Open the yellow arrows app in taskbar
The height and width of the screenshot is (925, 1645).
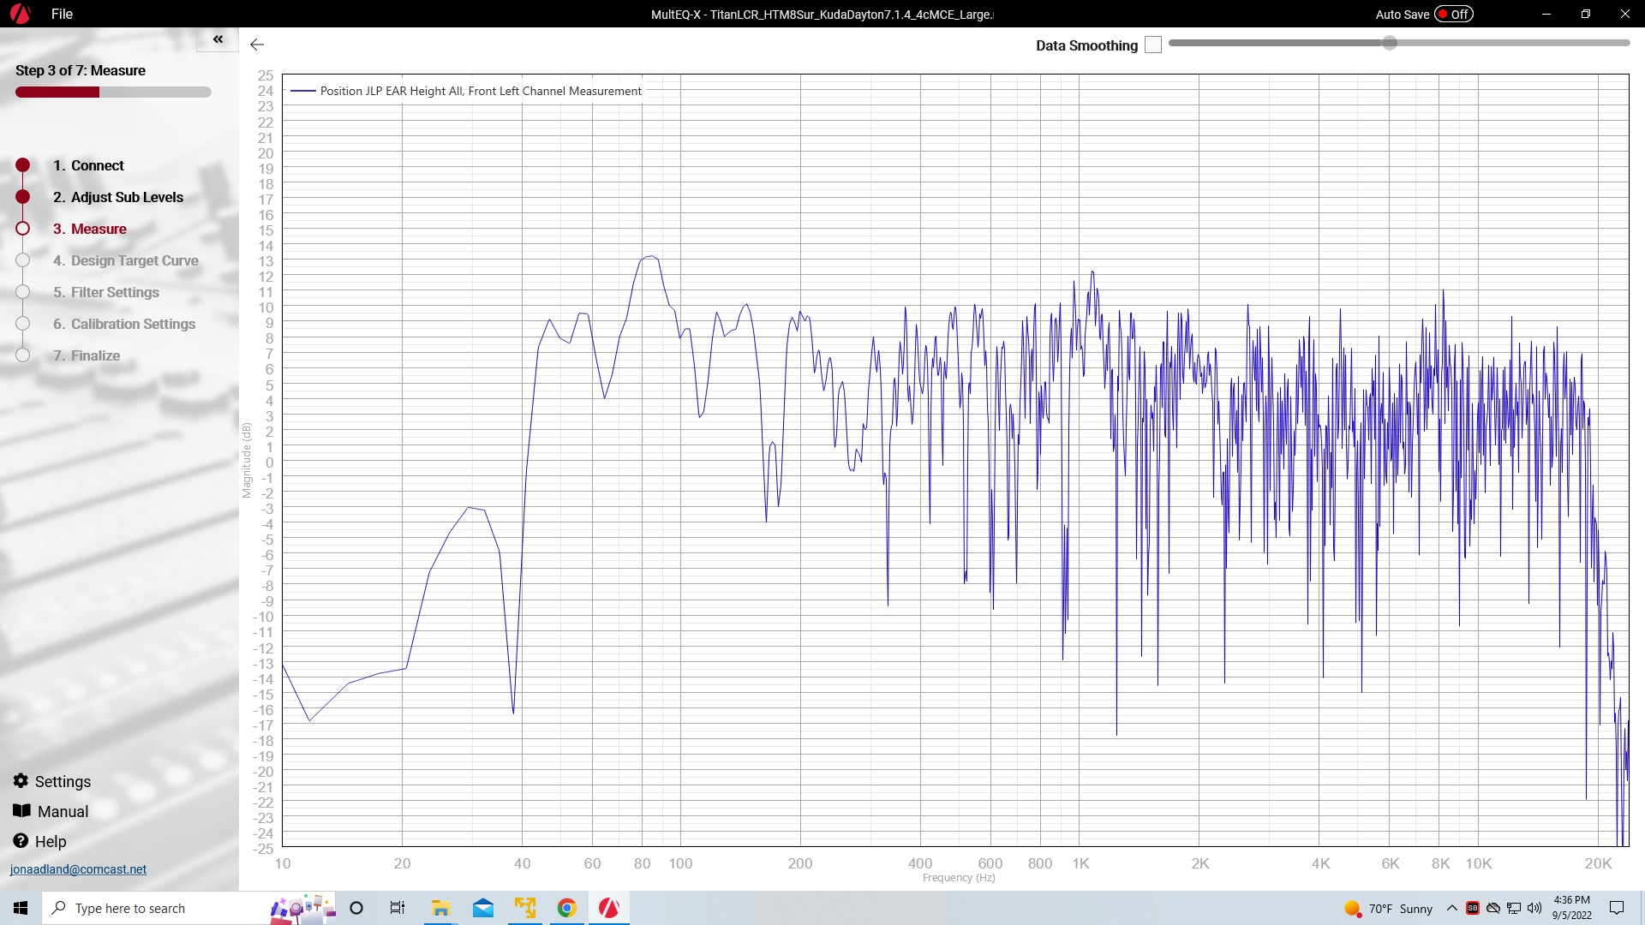click(x=525, y=908)
